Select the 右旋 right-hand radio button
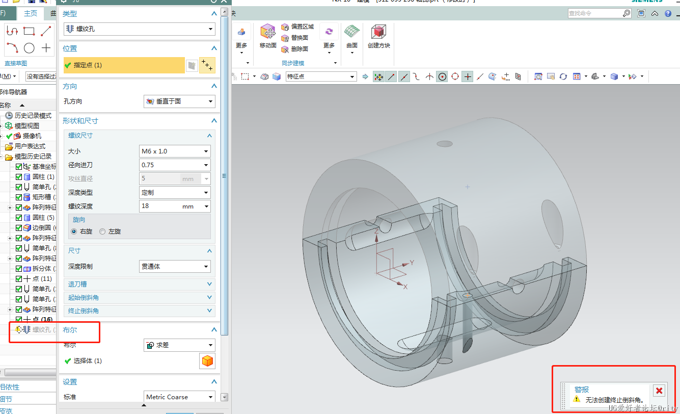 [x=74, y=231]
